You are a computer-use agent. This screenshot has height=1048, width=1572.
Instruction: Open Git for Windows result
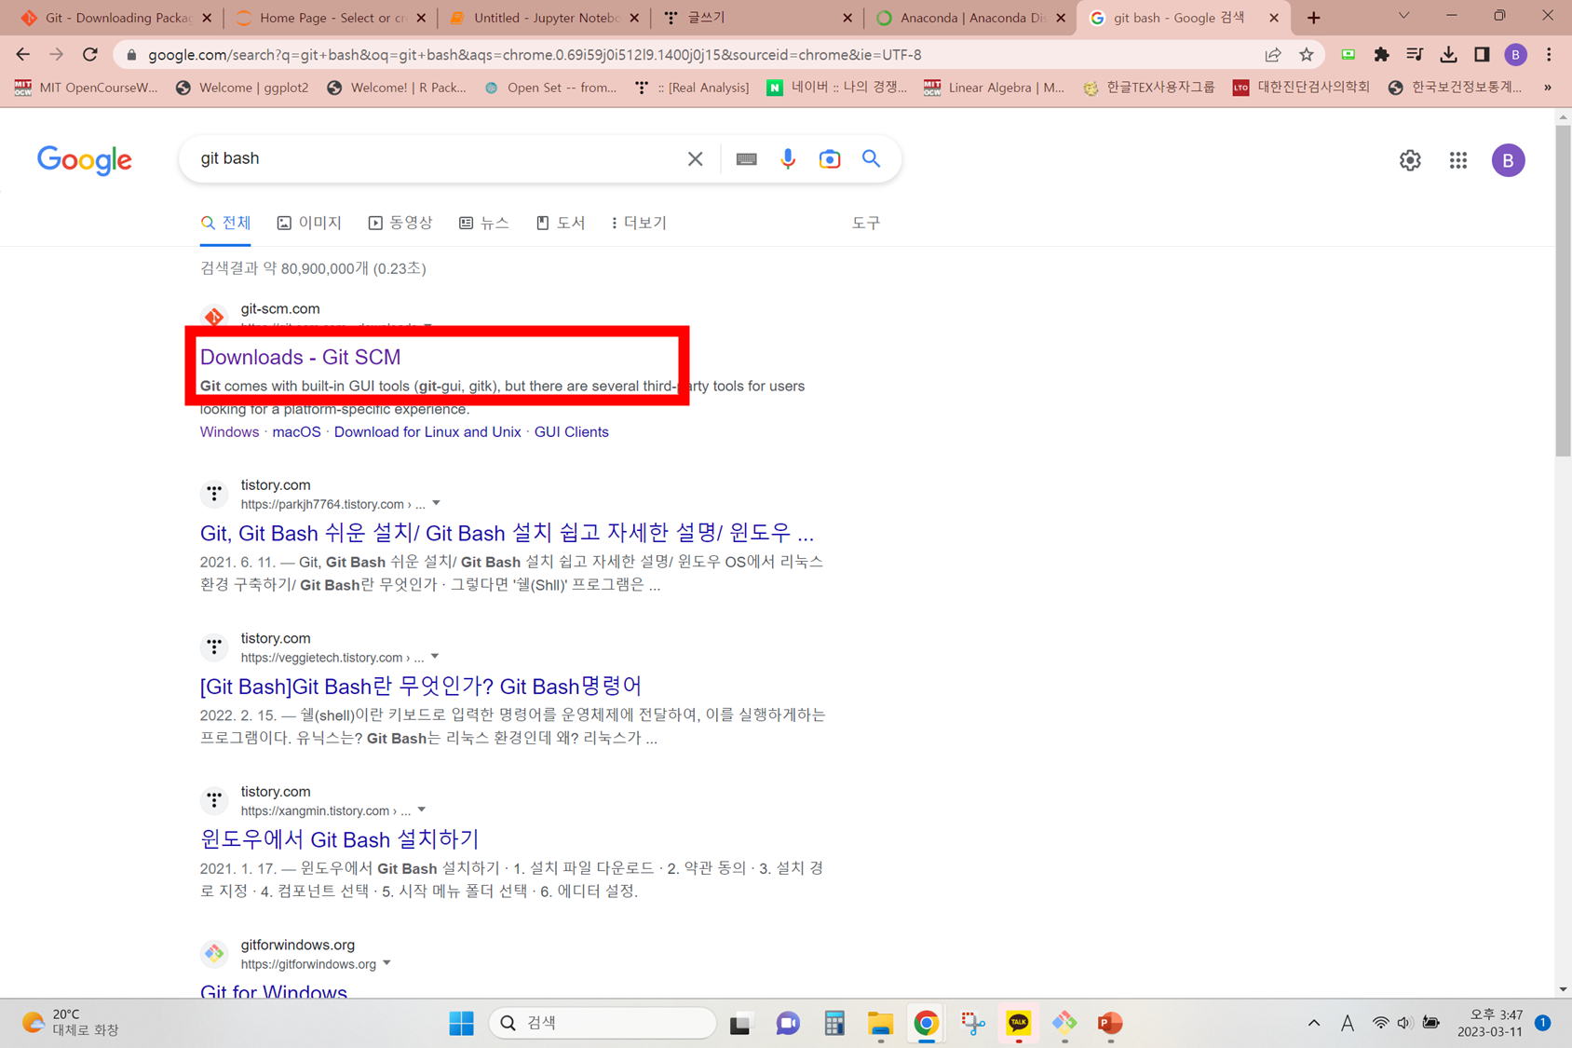274,991
